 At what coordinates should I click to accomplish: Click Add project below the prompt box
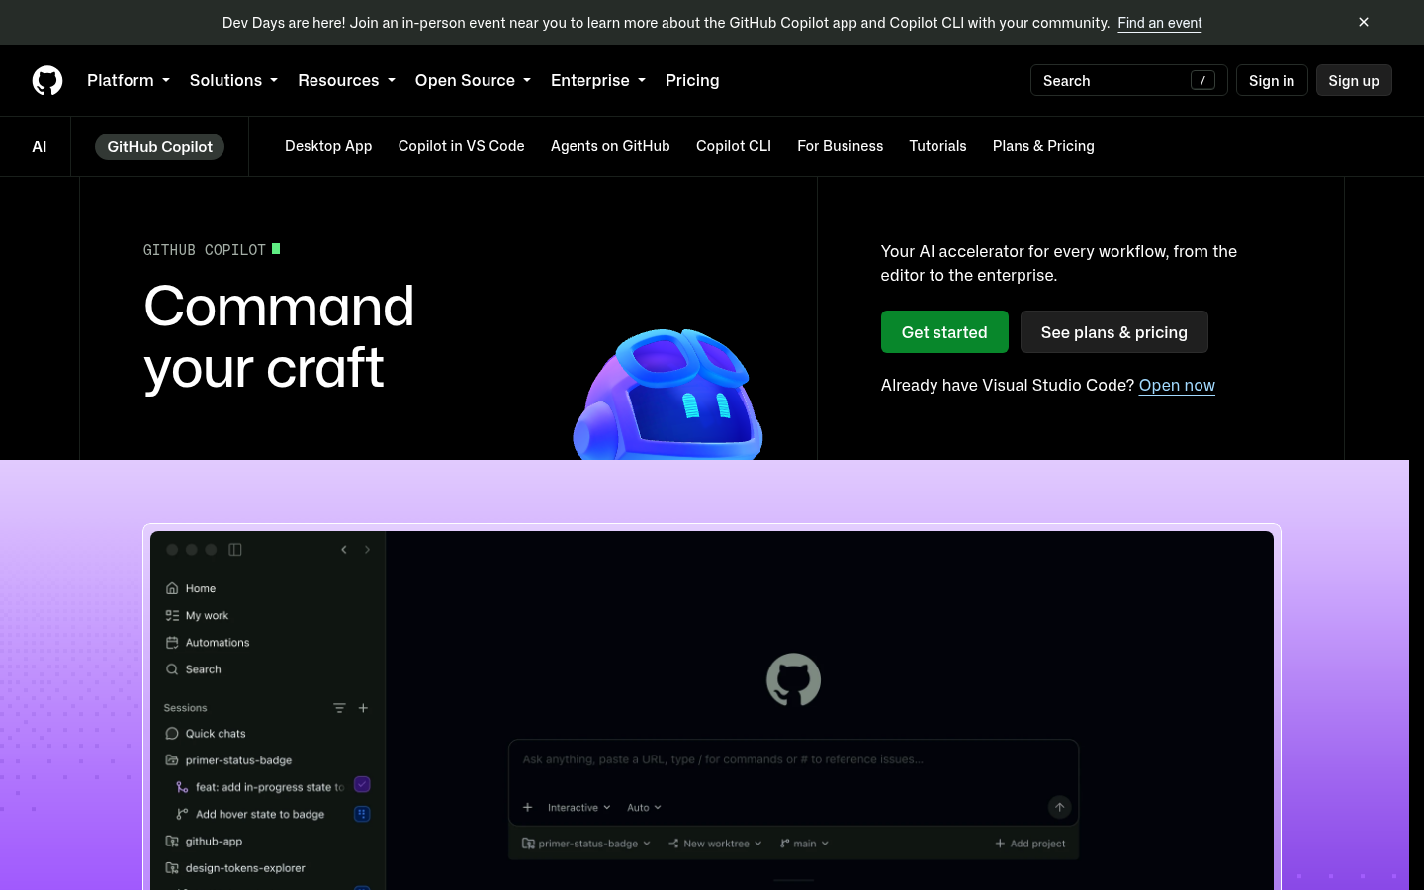click(1030, 844)
